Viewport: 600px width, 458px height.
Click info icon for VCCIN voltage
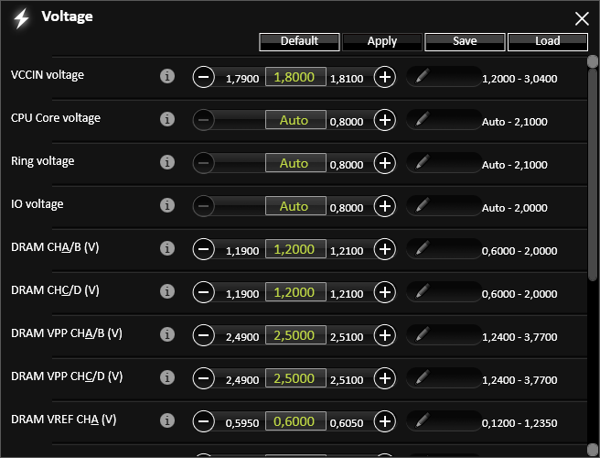click(x=166, y=77)
